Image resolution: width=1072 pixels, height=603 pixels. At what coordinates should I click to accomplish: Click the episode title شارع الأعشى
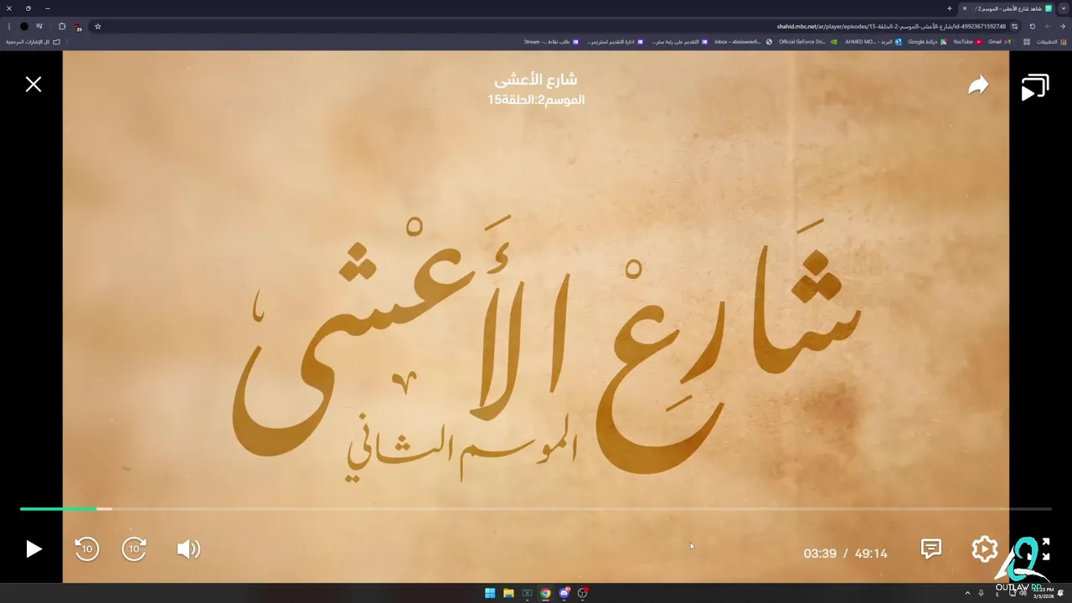(536, 80)
